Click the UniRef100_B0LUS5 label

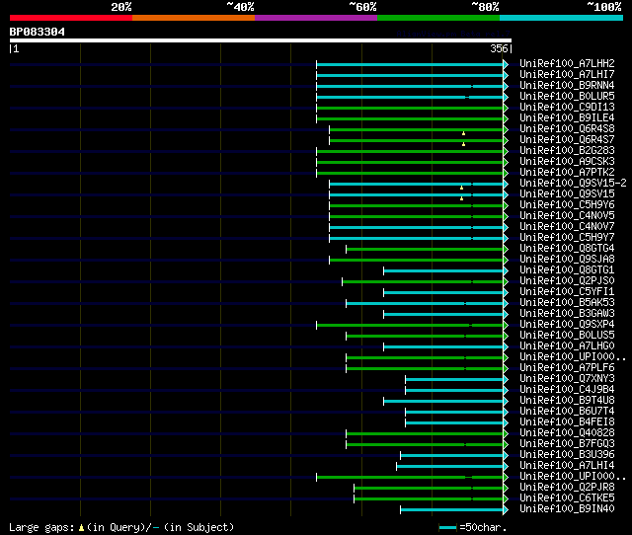(x=567, y=336)
